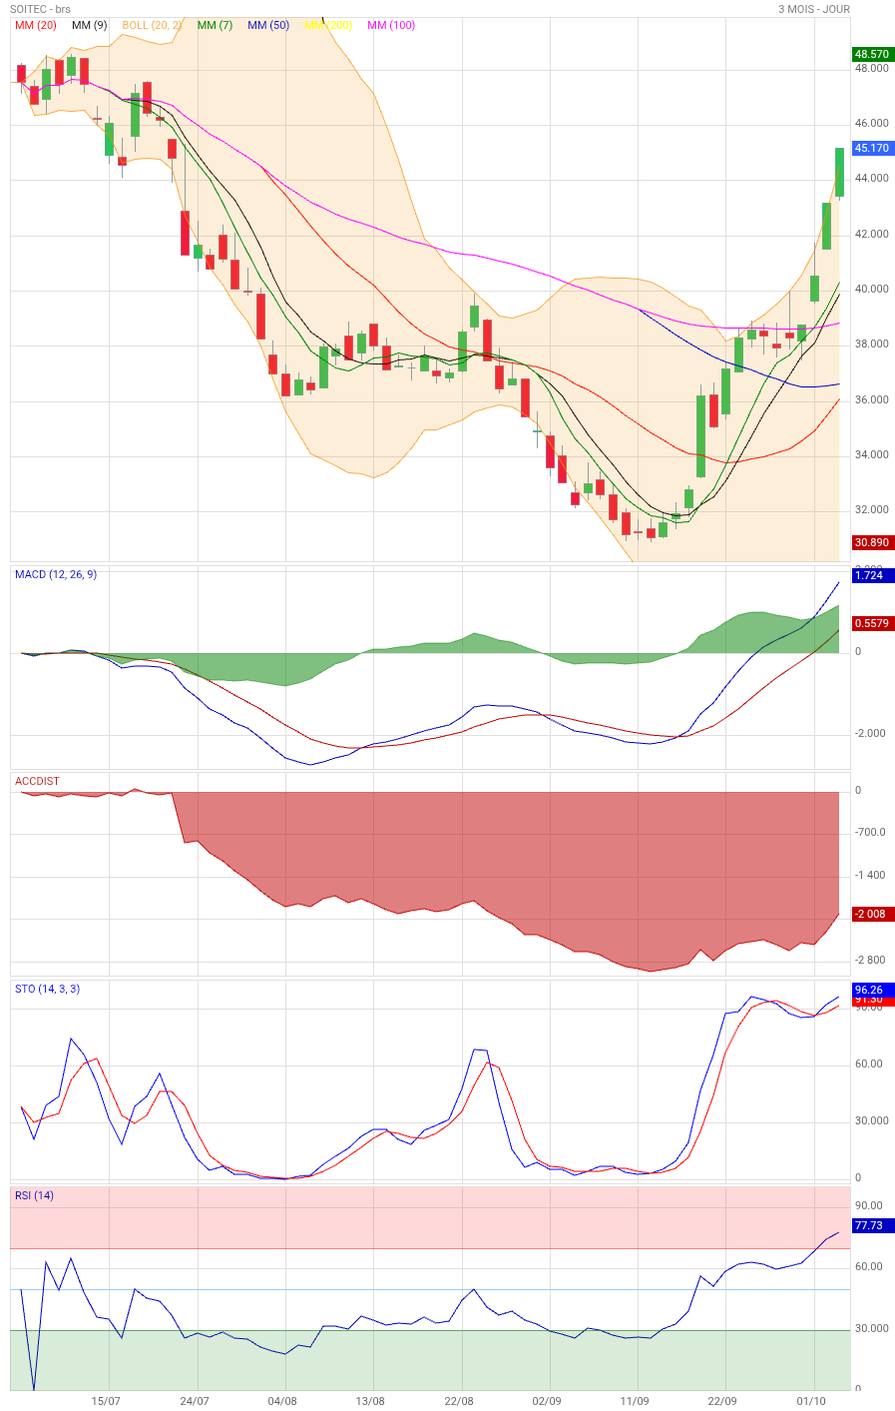Click the 60.00 label in the STO panel

pyautogui.click(x=869, y=1064)
